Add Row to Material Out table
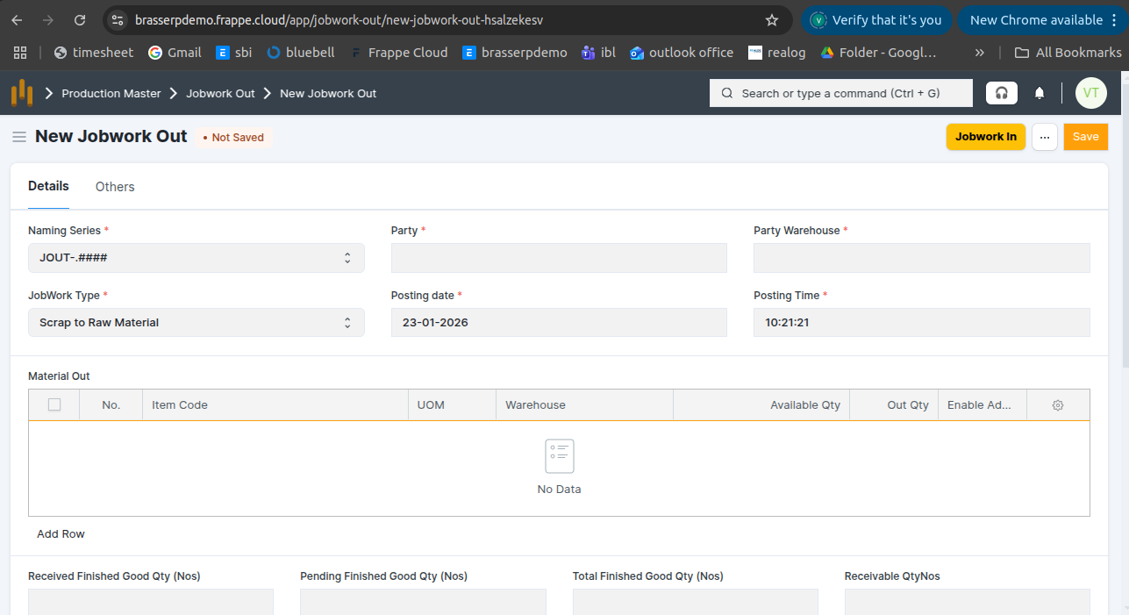The image size is (1129, 615). (61, 534)
